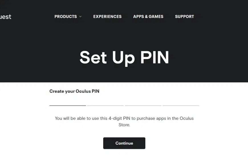Select the second PIN digit field
The height and width of the screenshot is (162, 248).
coord(105,102)
